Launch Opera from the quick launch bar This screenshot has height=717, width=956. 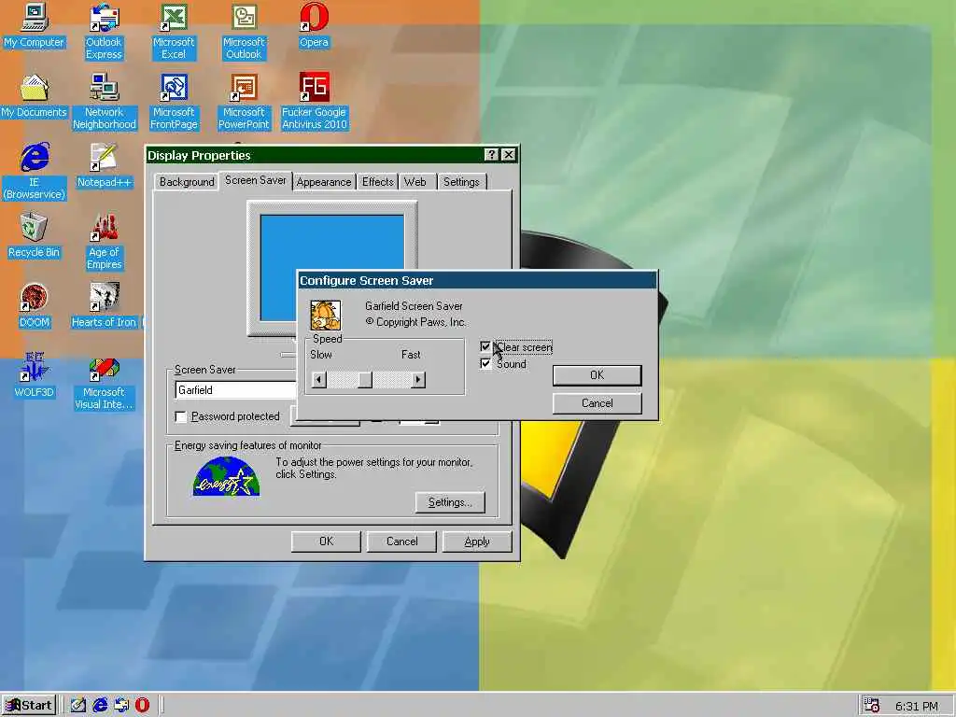(x=142, y=705)
